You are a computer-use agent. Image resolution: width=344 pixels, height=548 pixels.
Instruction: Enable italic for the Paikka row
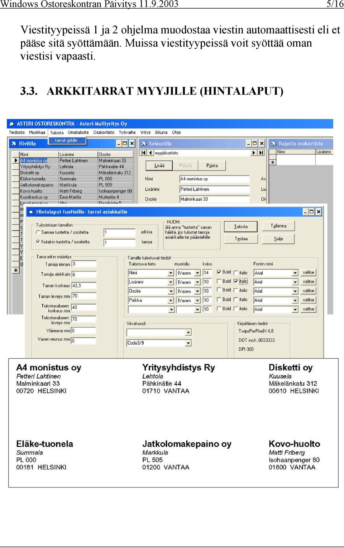236,299
